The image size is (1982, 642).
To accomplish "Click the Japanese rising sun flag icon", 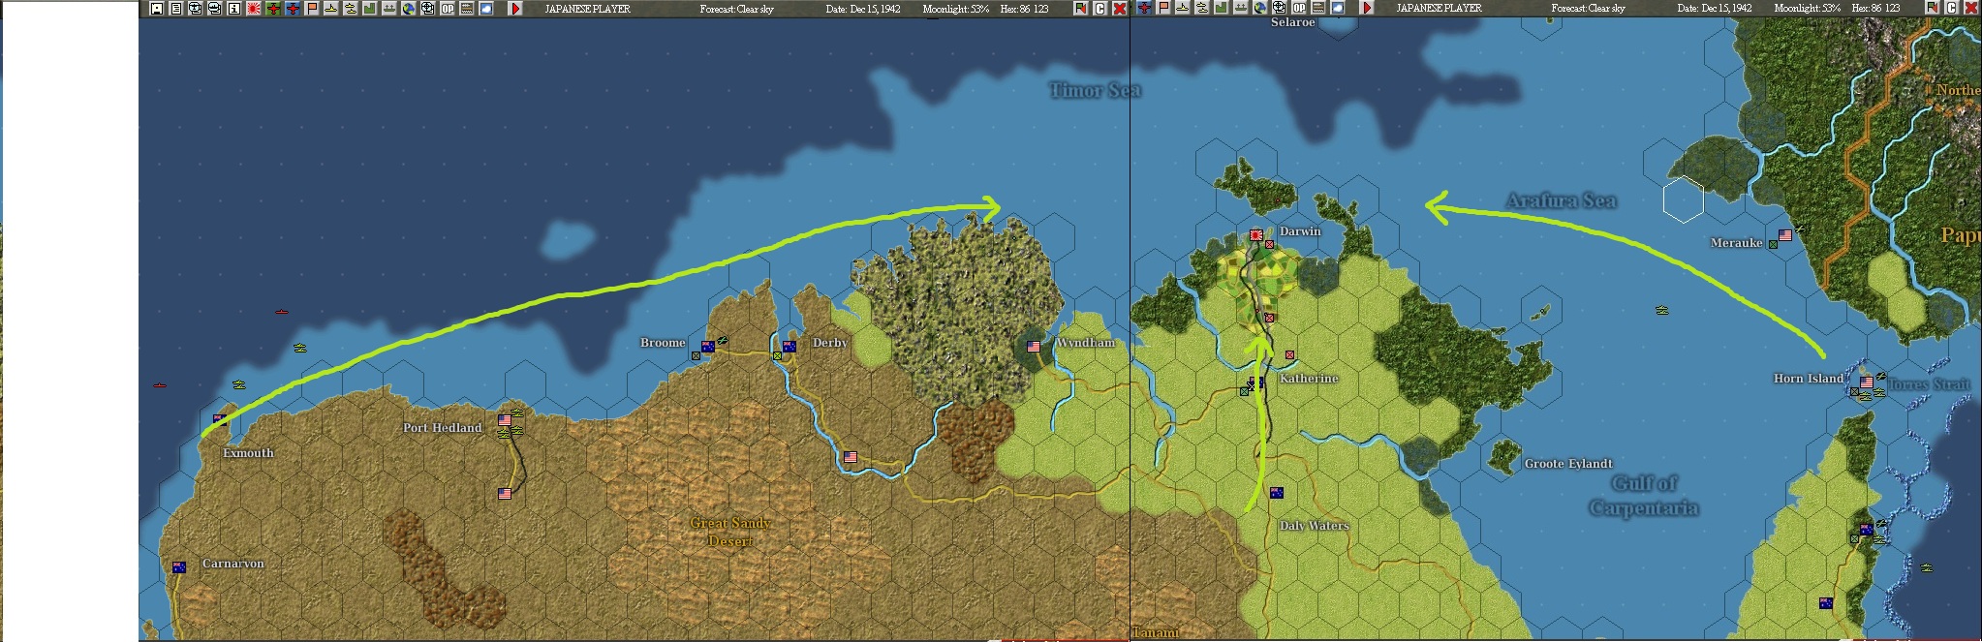I will coord(254,9).
